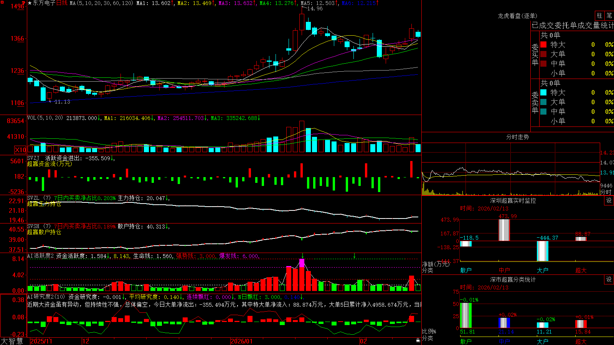Click the SVSH indicator name
This screenshot has width=614, height=345.
[x=33, y=227]
